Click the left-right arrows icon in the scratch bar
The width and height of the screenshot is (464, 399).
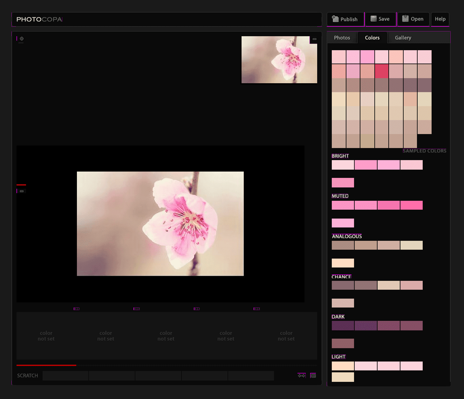(301, 375)
